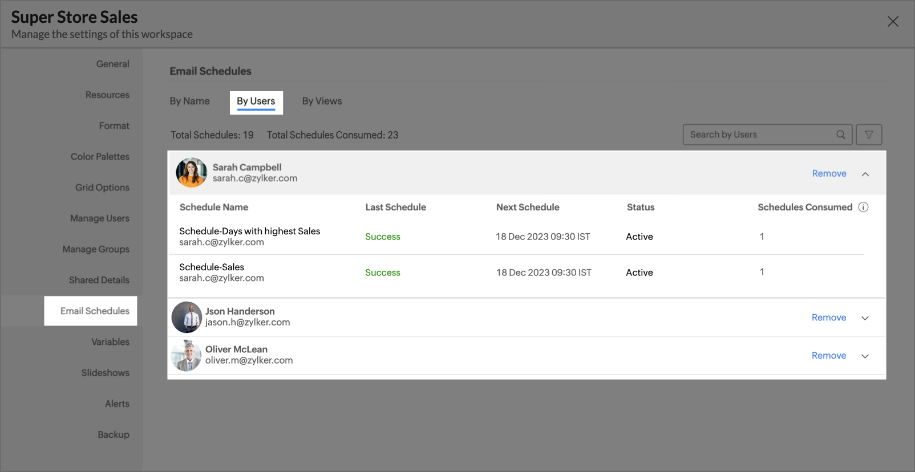Screen dimensions: 915x472
Task: Open Slideshows section
Action: 105,372
